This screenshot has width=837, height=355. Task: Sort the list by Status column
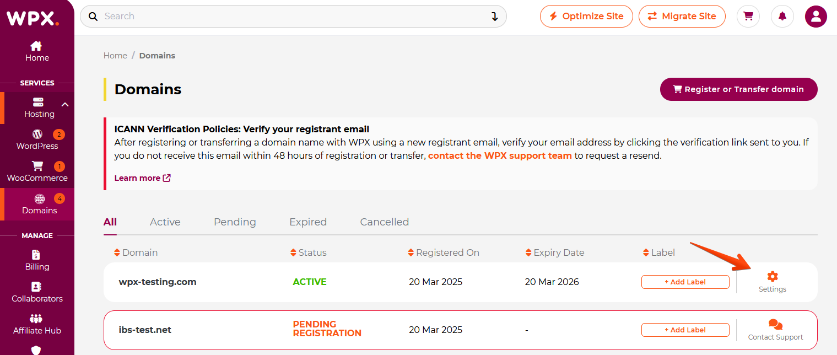(x=308, y=252)
